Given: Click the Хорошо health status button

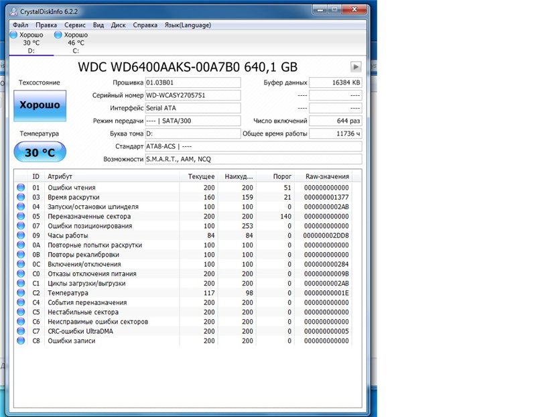Looking at the screenshot, I should [40, 106].
